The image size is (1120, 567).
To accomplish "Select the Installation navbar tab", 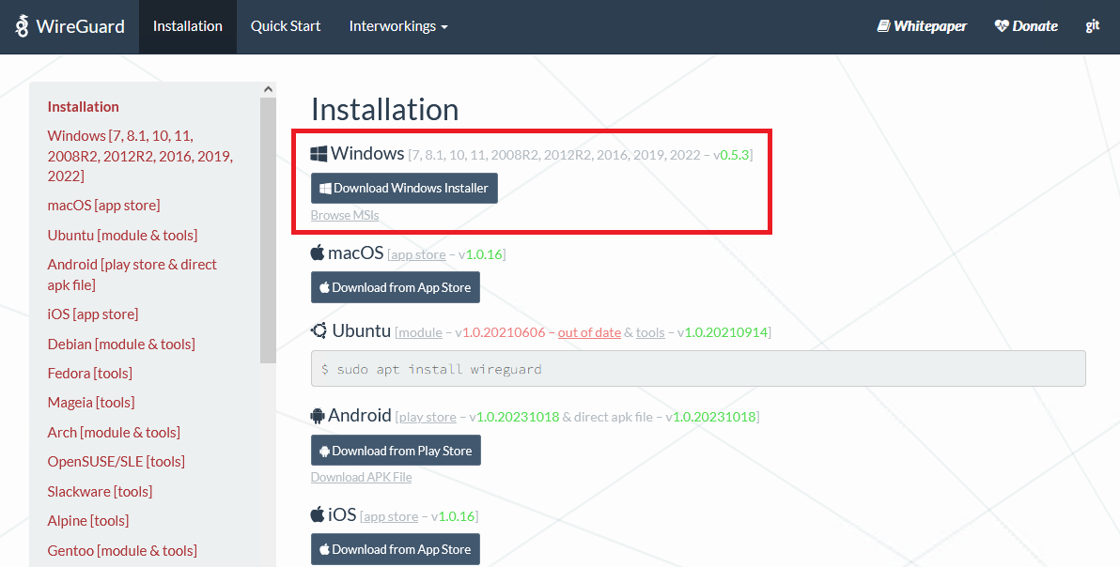I will pos(188,26).
